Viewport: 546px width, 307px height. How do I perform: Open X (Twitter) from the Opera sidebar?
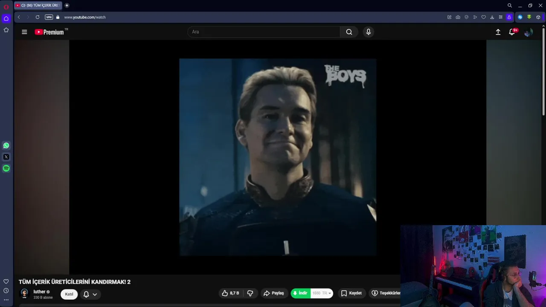pyautogui.click(x=6, y=157)
